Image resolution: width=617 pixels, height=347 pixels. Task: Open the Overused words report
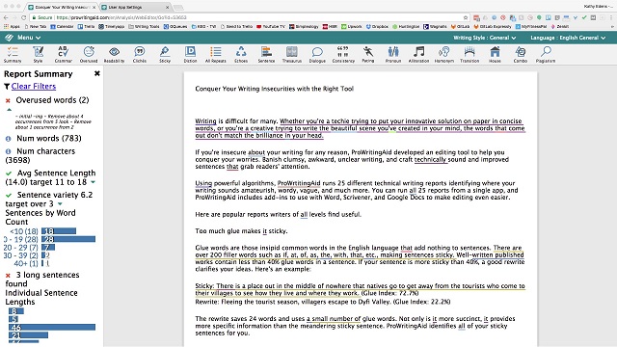[x=89, y=54]
